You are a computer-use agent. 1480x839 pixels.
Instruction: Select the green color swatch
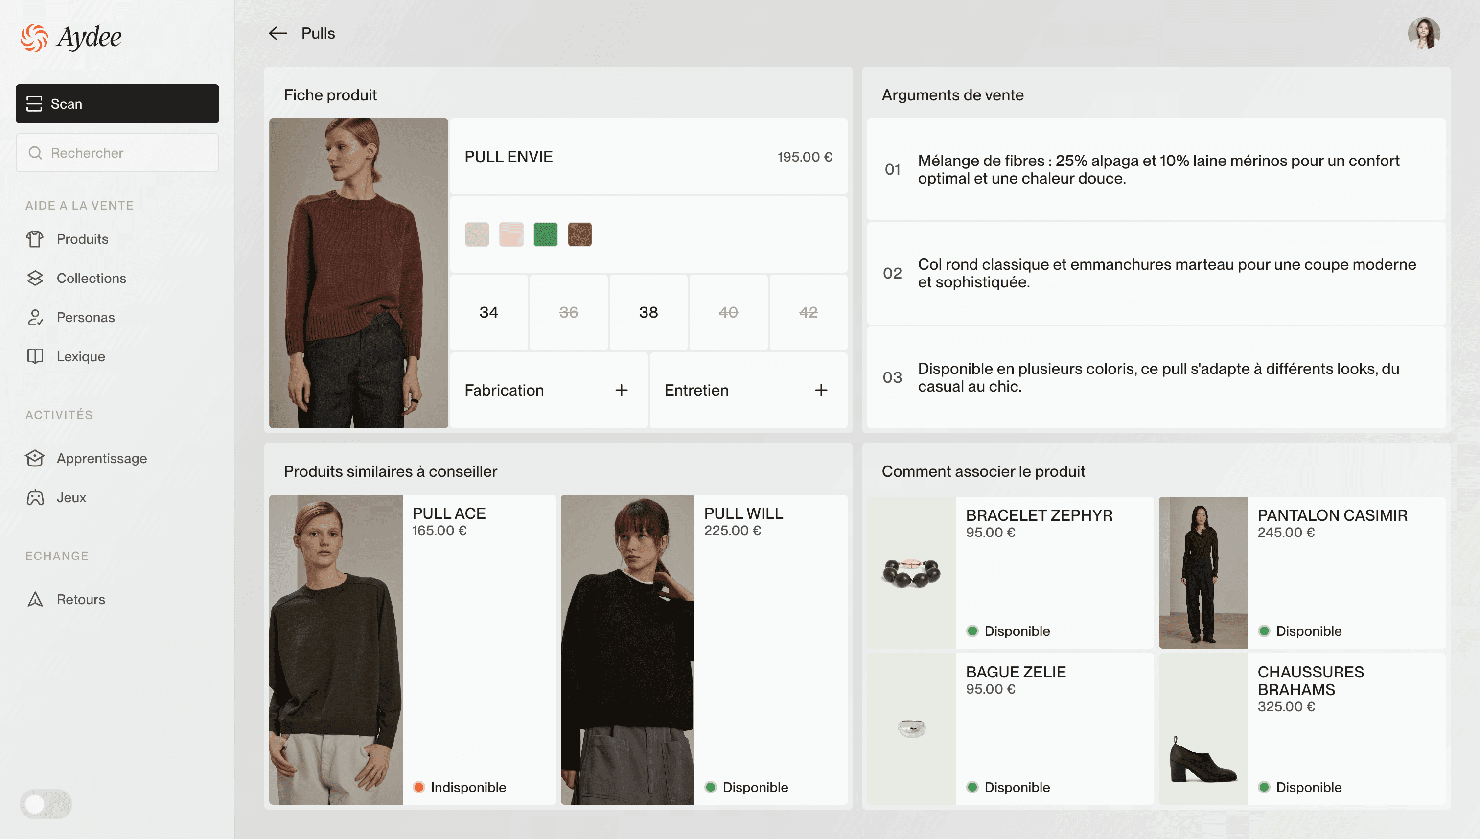tap(545, 234)
